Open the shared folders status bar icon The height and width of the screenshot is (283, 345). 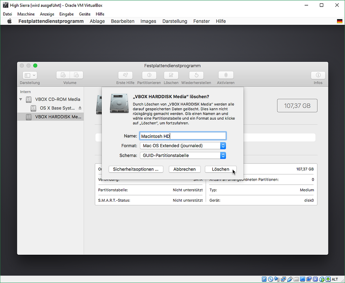pos(296,279)
